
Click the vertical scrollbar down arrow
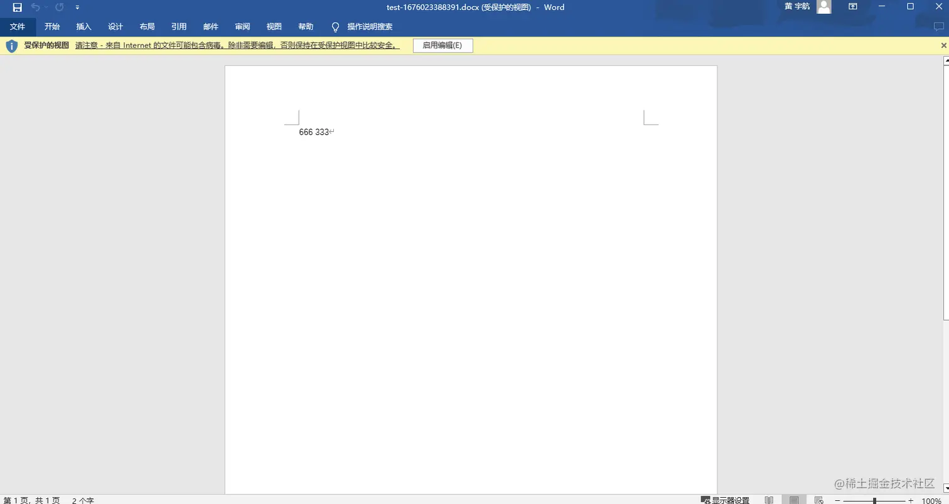pos(946,488)
